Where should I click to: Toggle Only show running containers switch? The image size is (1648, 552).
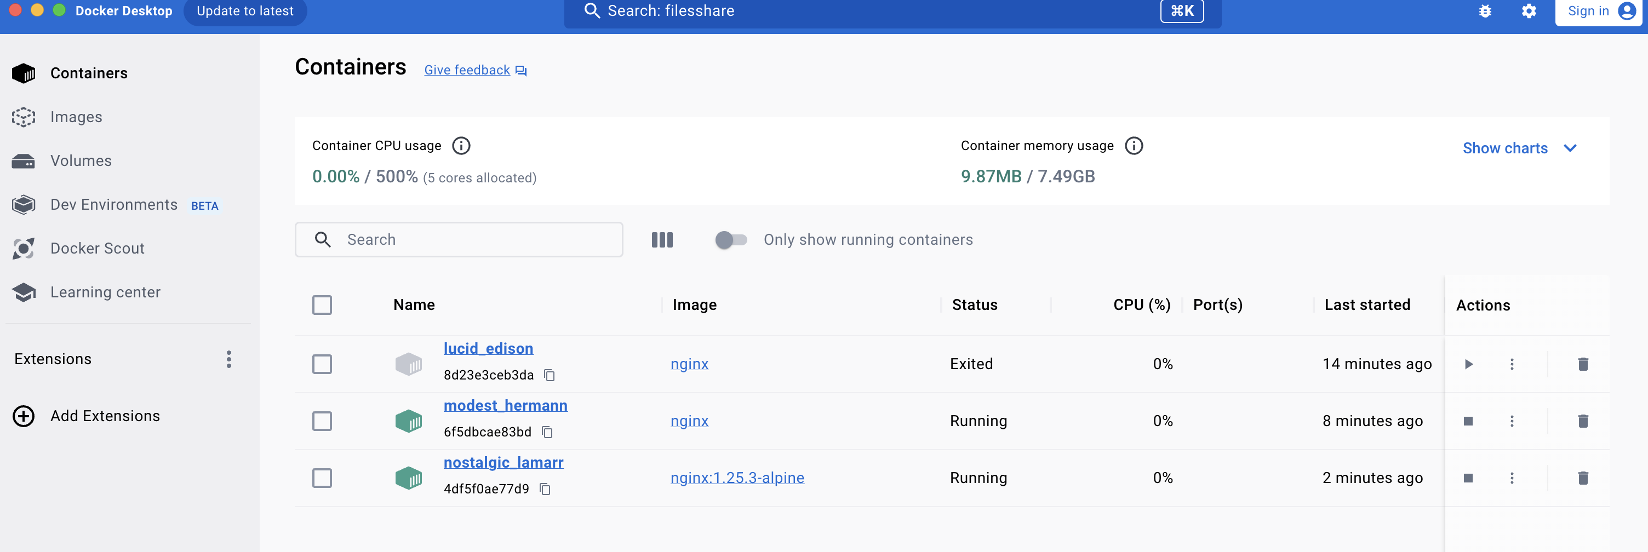pos(731,240)
